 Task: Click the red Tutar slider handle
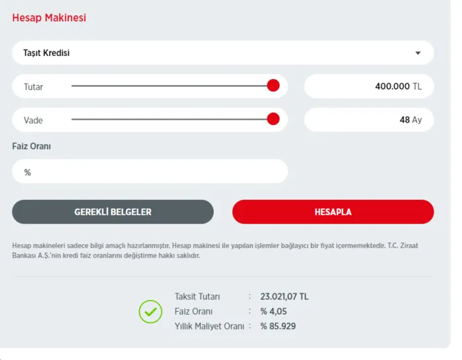[x=273, y=86]
